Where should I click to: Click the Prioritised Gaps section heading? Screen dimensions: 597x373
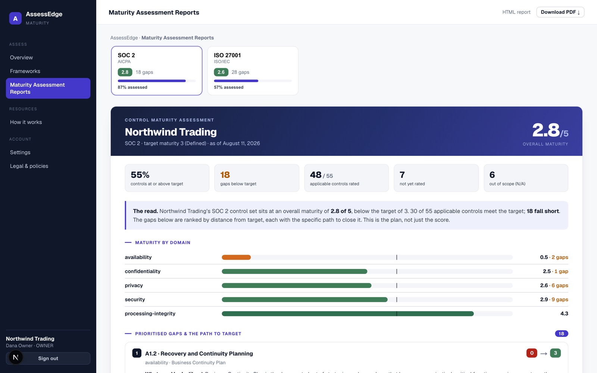(x=188, y=334)
